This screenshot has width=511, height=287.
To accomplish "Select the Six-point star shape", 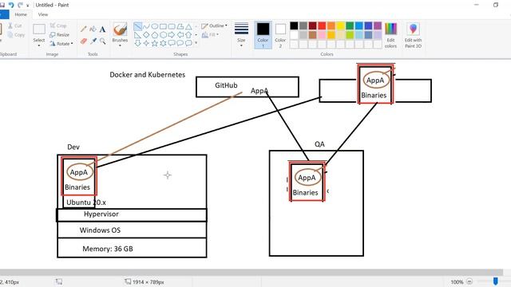I will pos(163,43).
